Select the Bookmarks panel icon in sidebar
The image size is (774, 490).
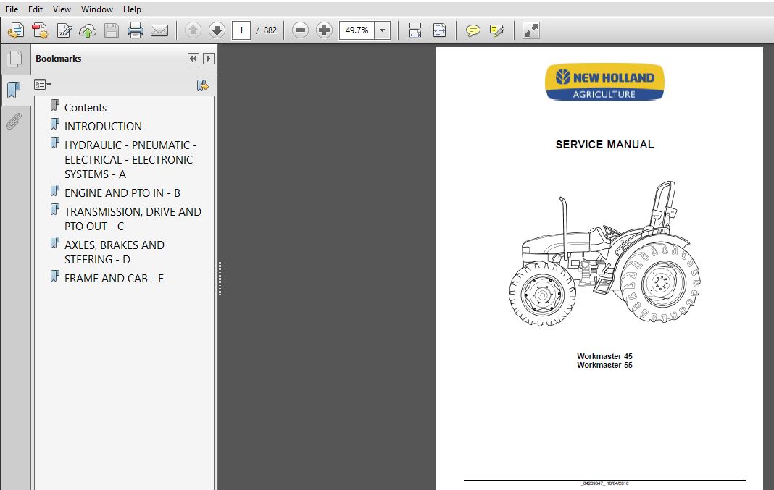point(14,90)
